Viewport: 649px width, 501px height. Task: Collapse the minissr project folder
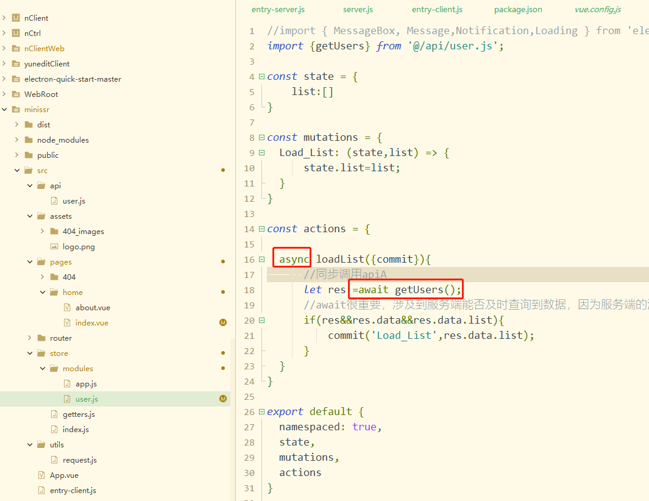pos(4,110)
